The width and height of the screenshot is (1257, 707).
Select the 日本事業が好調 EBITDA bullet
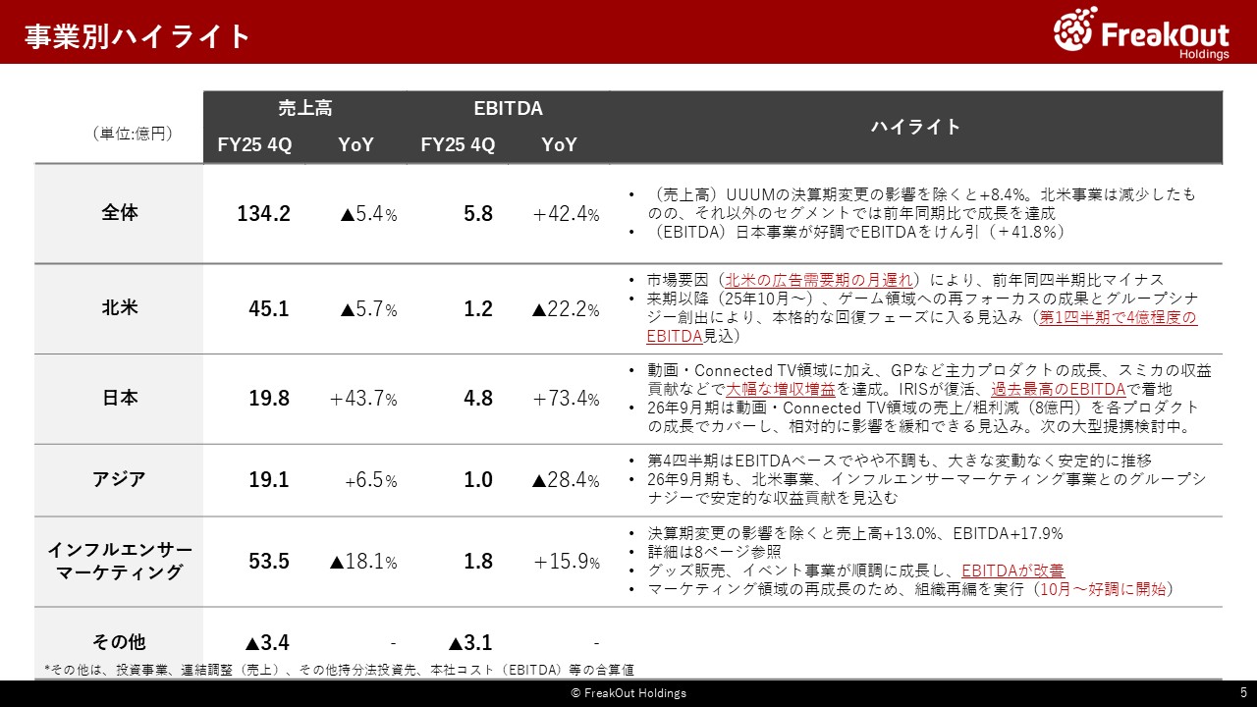[x=856, y=232]
